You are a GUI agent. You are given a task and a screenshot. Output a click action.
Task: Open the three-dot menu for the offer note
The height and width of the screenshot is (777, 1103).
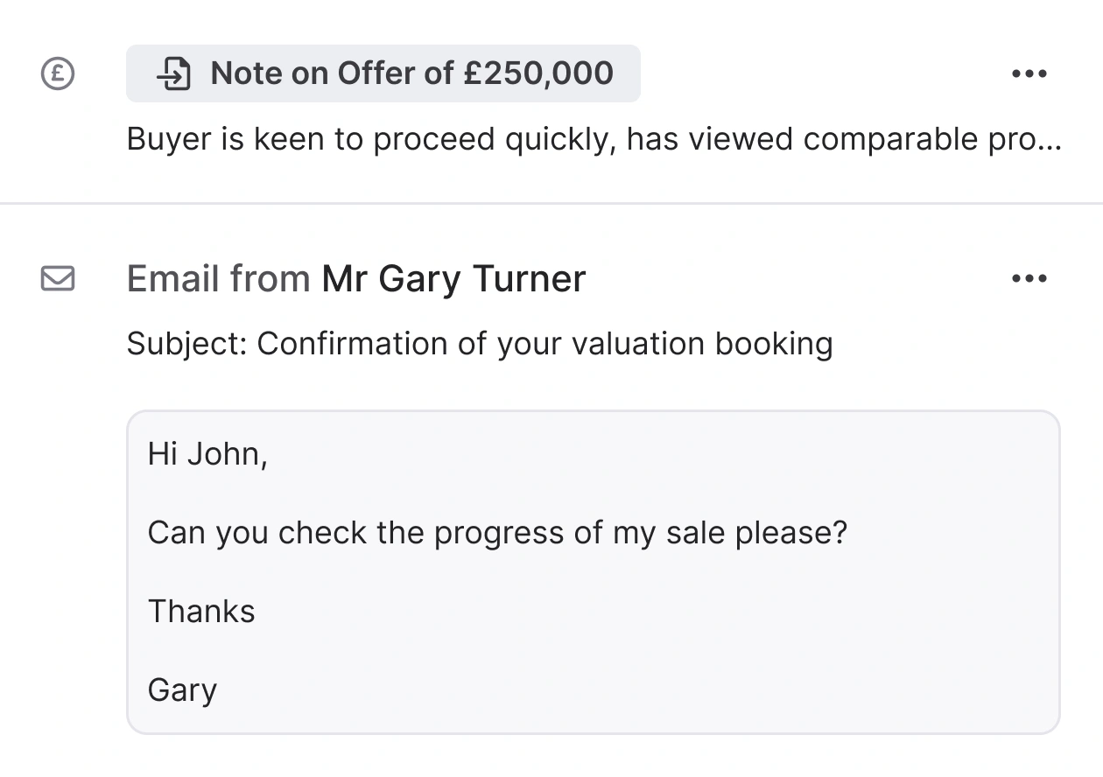pyautogui.click(x=1029, y=73)
